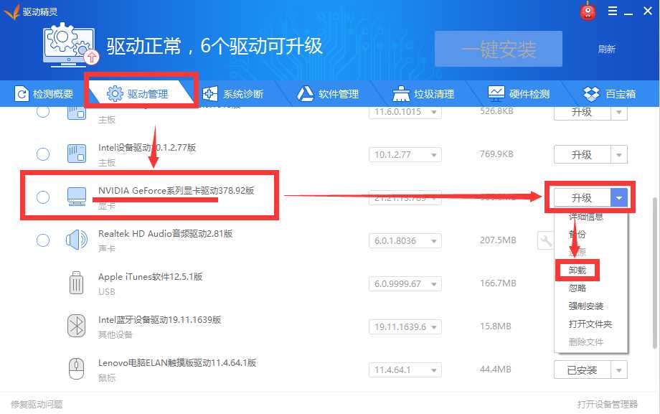
Task: Select 强制安装 in the dropdown menu
Action: [x=586, y=306]
